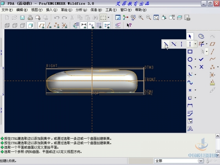
Task: Click the blue checkmark to finish sketch
Action: (x=201, y=59)
